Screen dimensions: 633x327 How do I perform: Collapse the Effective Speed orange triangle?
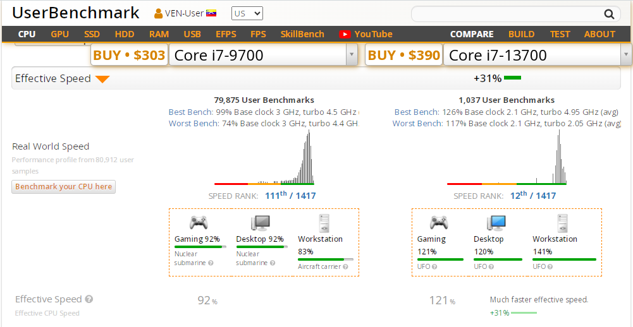(x=102, y=79)
